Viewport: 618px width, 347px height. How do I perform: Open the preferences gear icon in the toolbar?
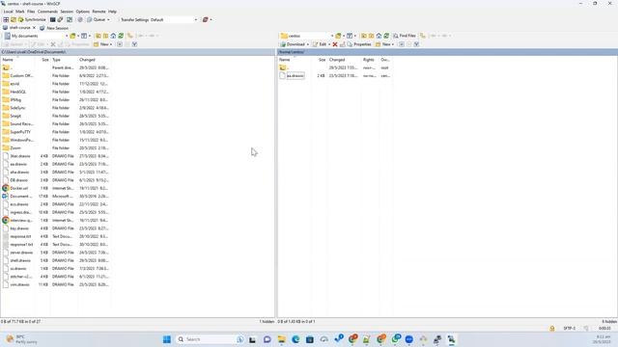80,19
